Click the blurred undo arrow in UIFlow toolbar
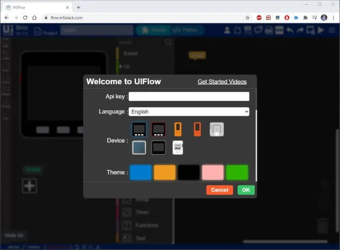 tap(290, 30)
